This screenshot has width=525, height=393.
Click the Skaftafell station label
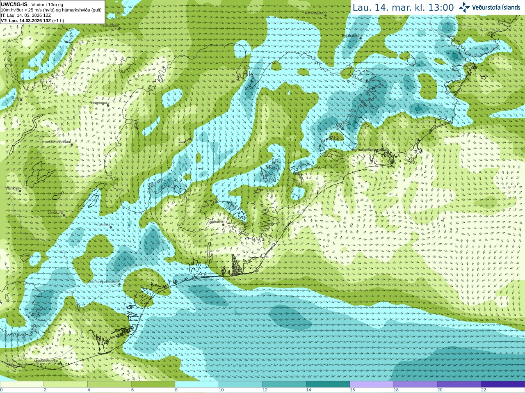pyautogui.click(x=215, y=222)
